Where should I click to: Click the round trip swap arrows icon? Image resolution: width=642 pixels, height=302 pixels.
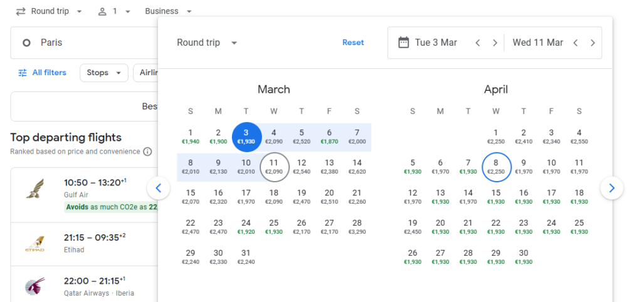click(21, 11)
